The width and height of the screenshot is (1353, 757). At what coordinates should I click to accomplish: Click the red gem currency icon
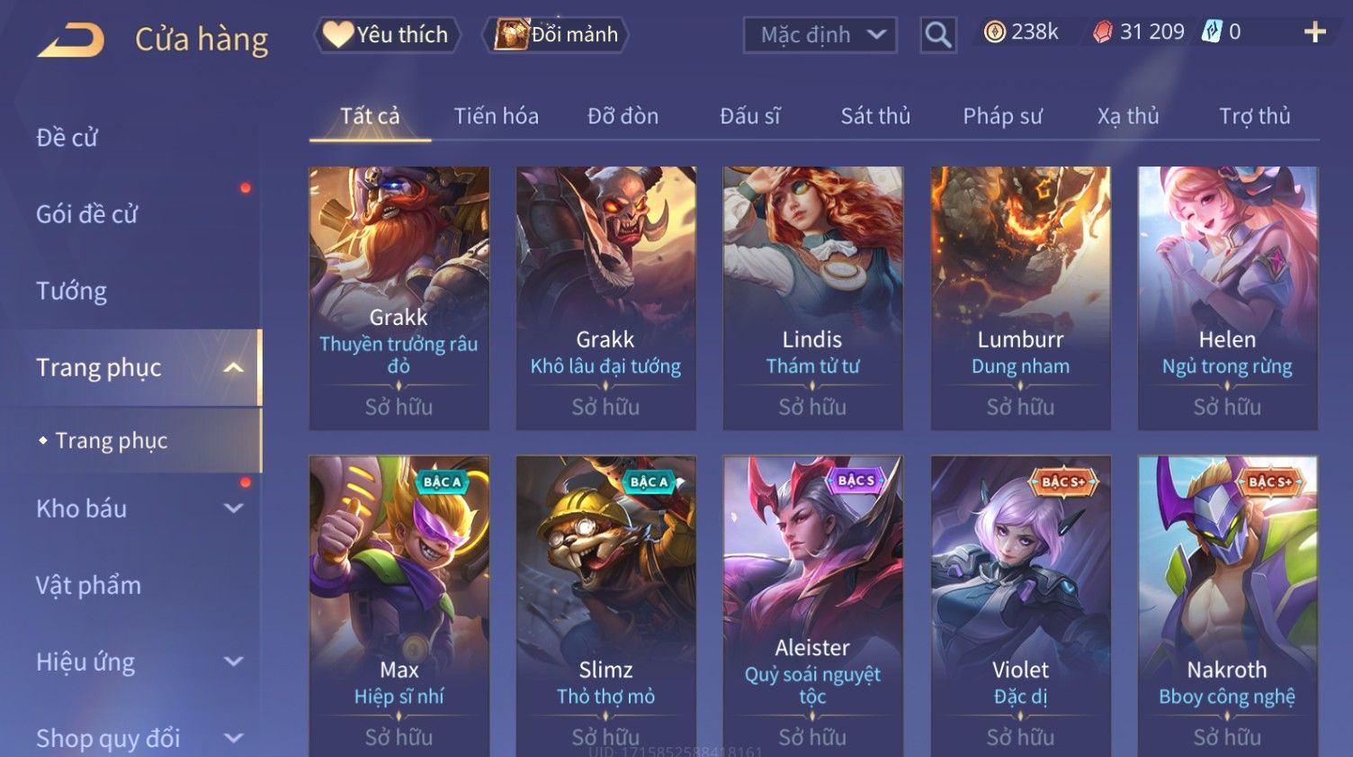click(1103, 32)
